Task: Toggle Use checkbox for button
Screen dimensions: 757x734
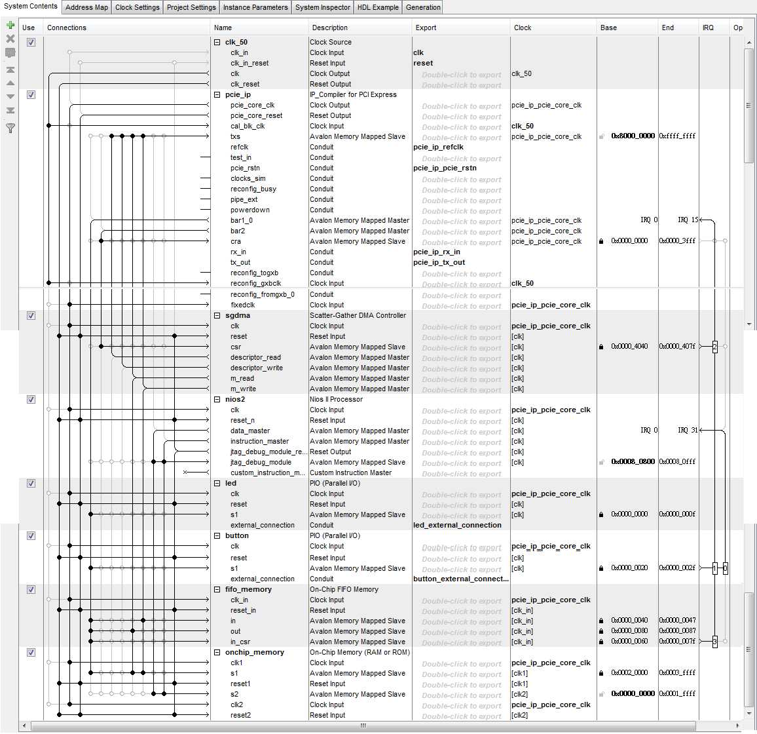Action: click(x=31, y=536)
